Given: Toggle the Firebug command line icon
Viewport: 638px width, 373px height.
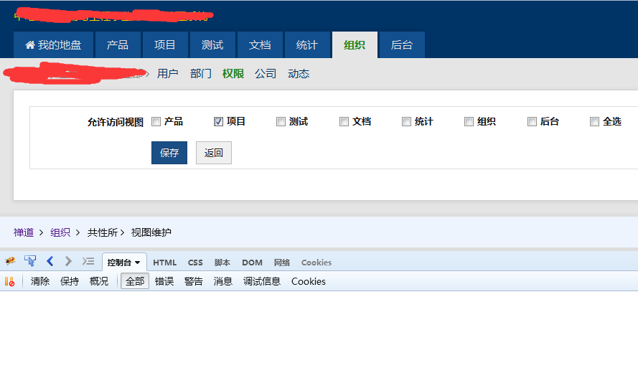Looking at the screenshot, I should (88, 261).
